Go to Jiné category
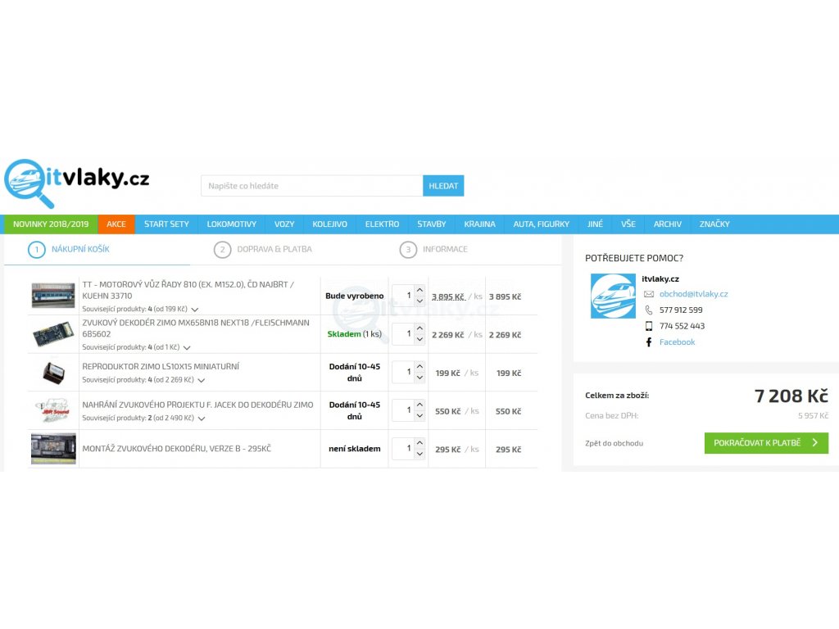The height and width of the screenshot is (629, 839). coord(595,224)
